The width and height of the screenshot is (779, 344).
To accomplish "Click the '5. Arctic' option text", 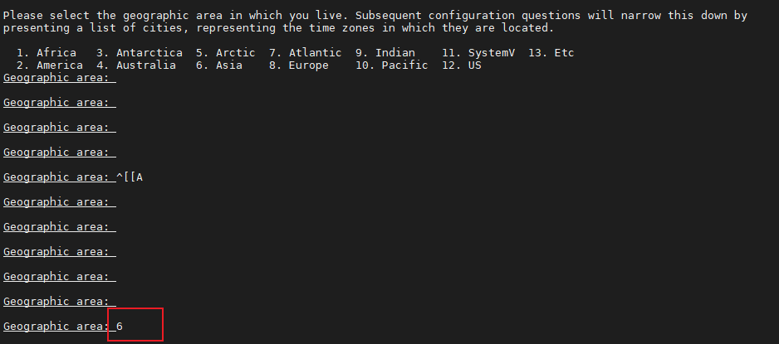I will point(226,52).
